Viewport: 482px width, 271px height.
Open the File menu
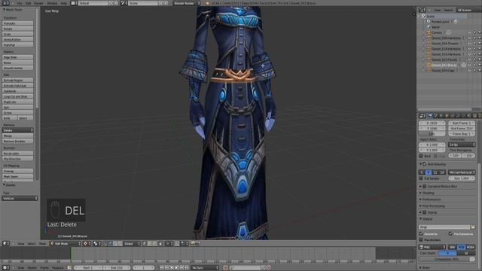20,3
